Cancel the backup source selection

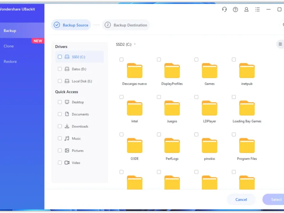click(x=241, y=200)
